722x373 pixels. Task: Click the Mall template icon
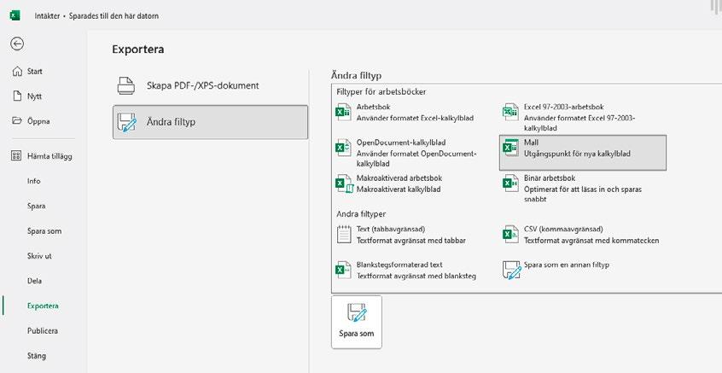pos(510,148)
